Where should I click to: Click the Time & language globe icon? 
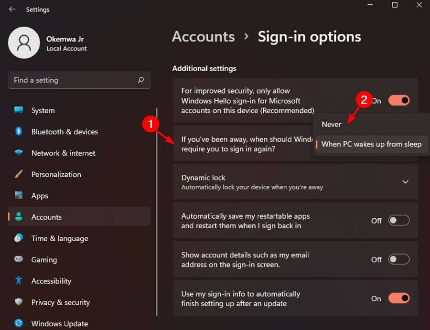[x=19, y=238]
